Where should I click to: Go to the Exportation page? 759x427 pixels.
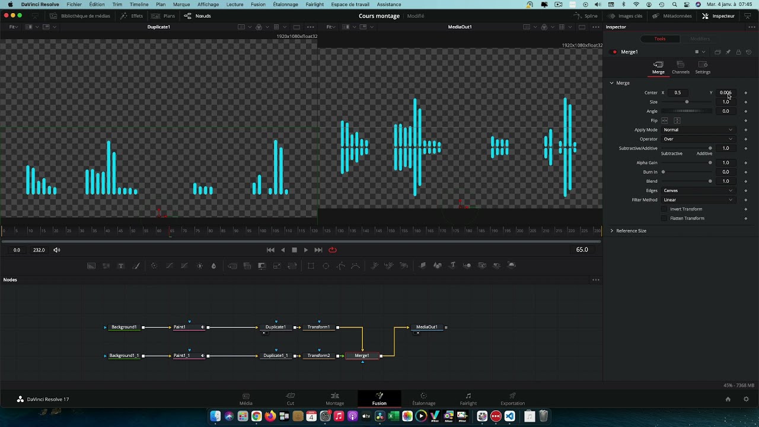512,399
